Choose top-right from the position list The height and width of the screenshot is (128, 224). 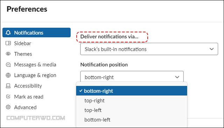pyautogui.click(x=132, y=101)
